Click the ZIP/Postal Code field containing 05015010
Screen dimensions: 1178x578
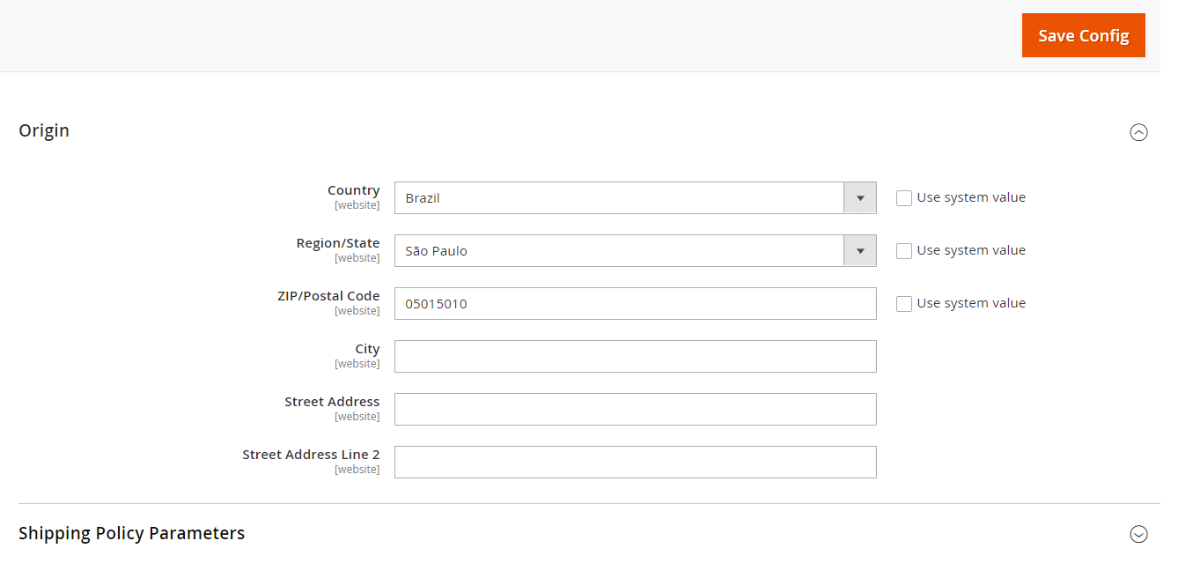(x=635, y=304)
